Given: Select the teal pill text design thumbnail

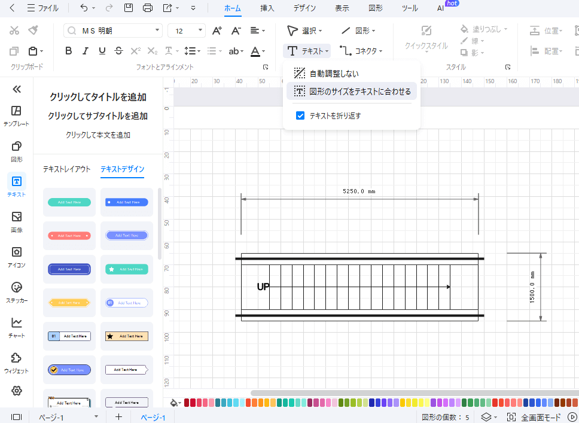Looking at the screenshot, I should click(69, 202).
